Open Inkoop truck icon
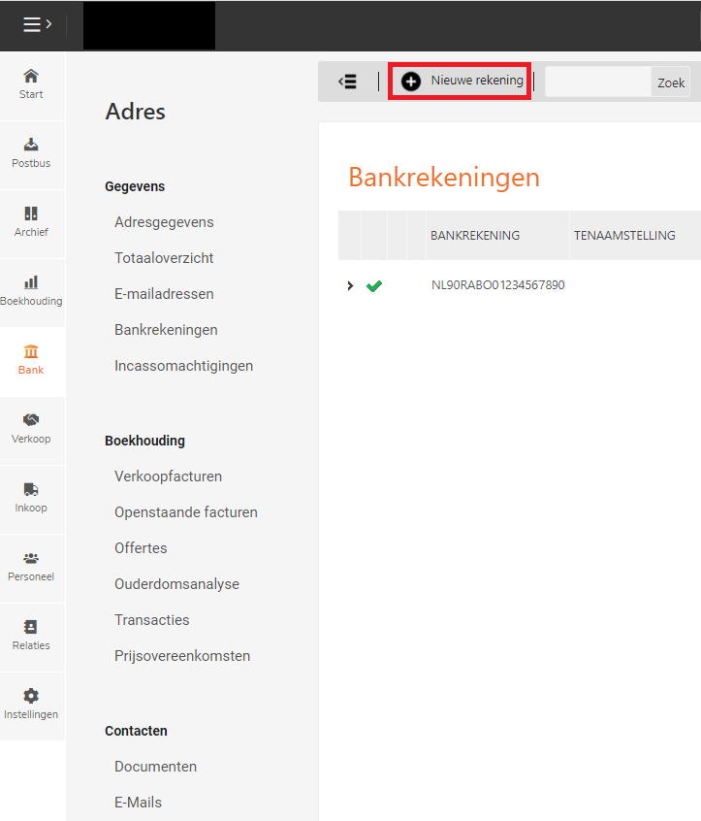This screenshot has height=821, width=701. pyautogui.click(x=31, y=490)
